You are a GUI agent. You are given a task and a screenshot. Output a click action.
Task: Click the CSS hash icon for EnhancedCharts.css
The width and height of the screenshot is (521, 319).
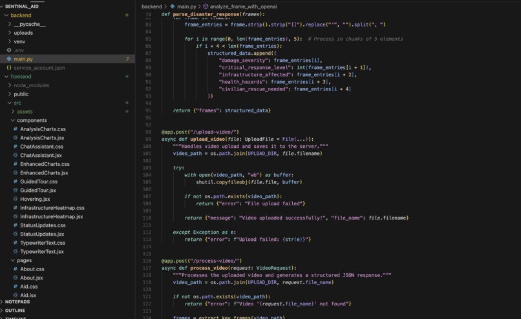[16, 164]
